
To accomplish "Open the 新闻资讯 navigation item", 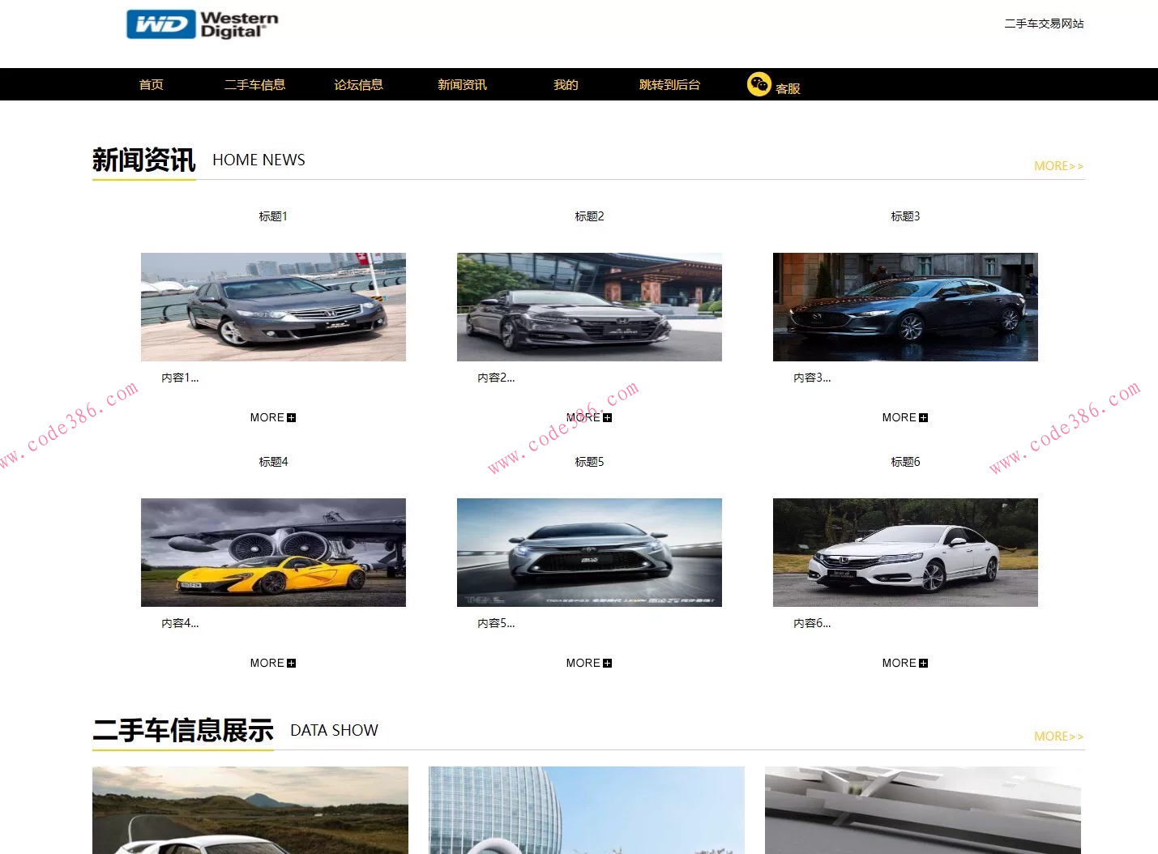I will [462, 84].
